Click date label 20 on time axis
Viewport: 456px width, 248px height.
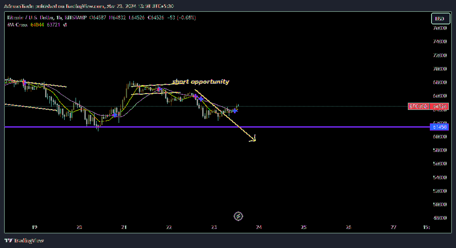tap(79, 227)
